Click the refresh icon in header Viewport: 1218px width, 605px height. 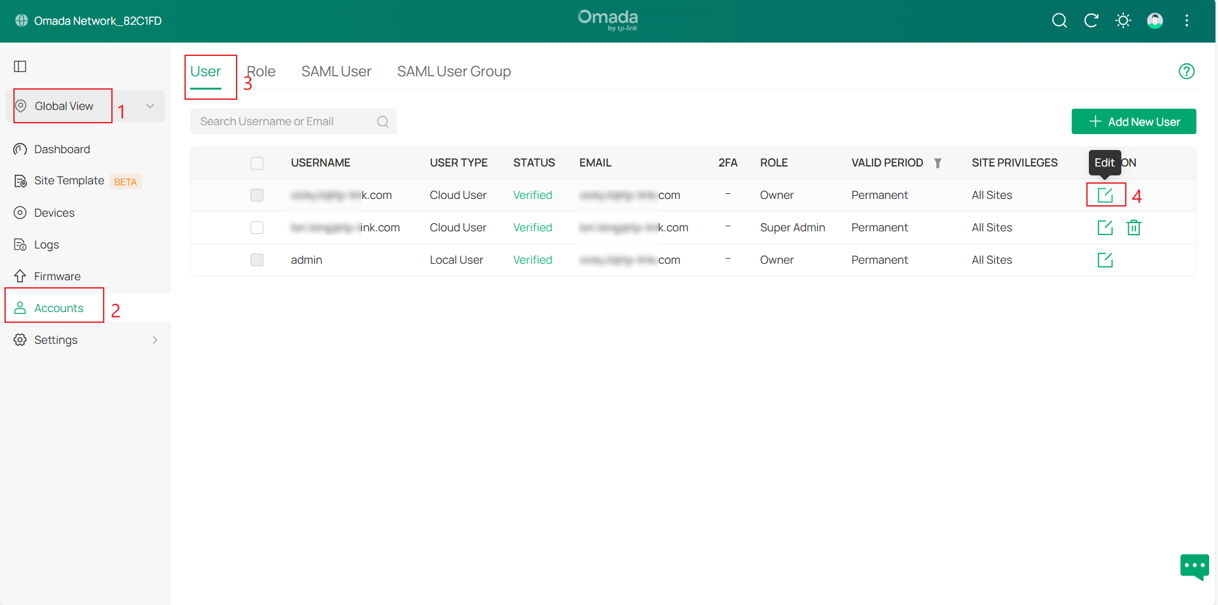1091,21
